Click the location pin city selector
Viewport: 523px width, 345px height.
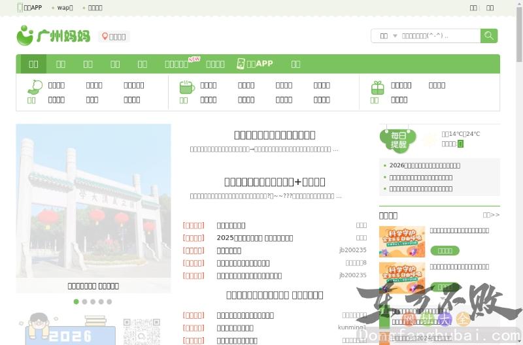114,37
